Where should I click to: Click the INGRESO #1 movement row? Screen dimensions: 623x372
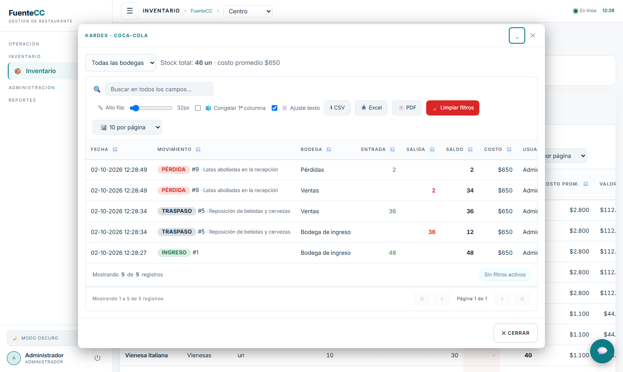coord(311,253)
